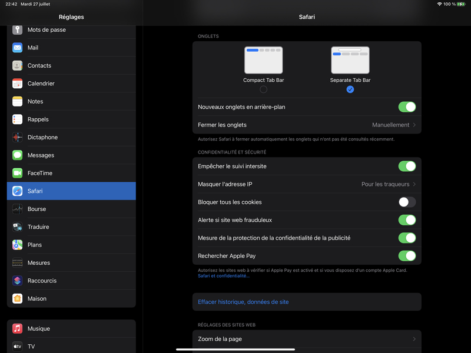The width and height of the screenshot is (471, 353).
Task: Toggle Nouveaux onglets en arrière-plan switch
Action: pyautogui.click(x=407, y=107)
